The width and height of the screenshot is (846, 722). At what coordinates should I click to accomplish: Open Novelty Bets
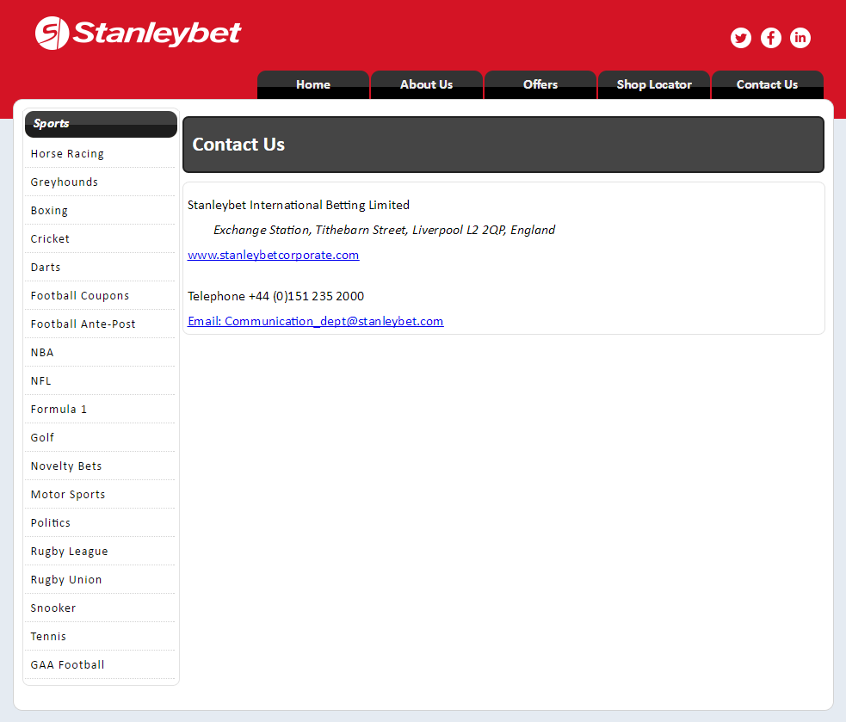click(100, 466)
